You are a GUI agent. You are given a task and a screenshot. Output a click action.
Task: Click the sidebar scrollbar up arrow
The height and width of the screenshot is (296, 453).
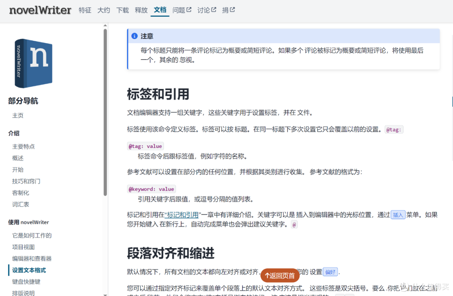[105, 26]
